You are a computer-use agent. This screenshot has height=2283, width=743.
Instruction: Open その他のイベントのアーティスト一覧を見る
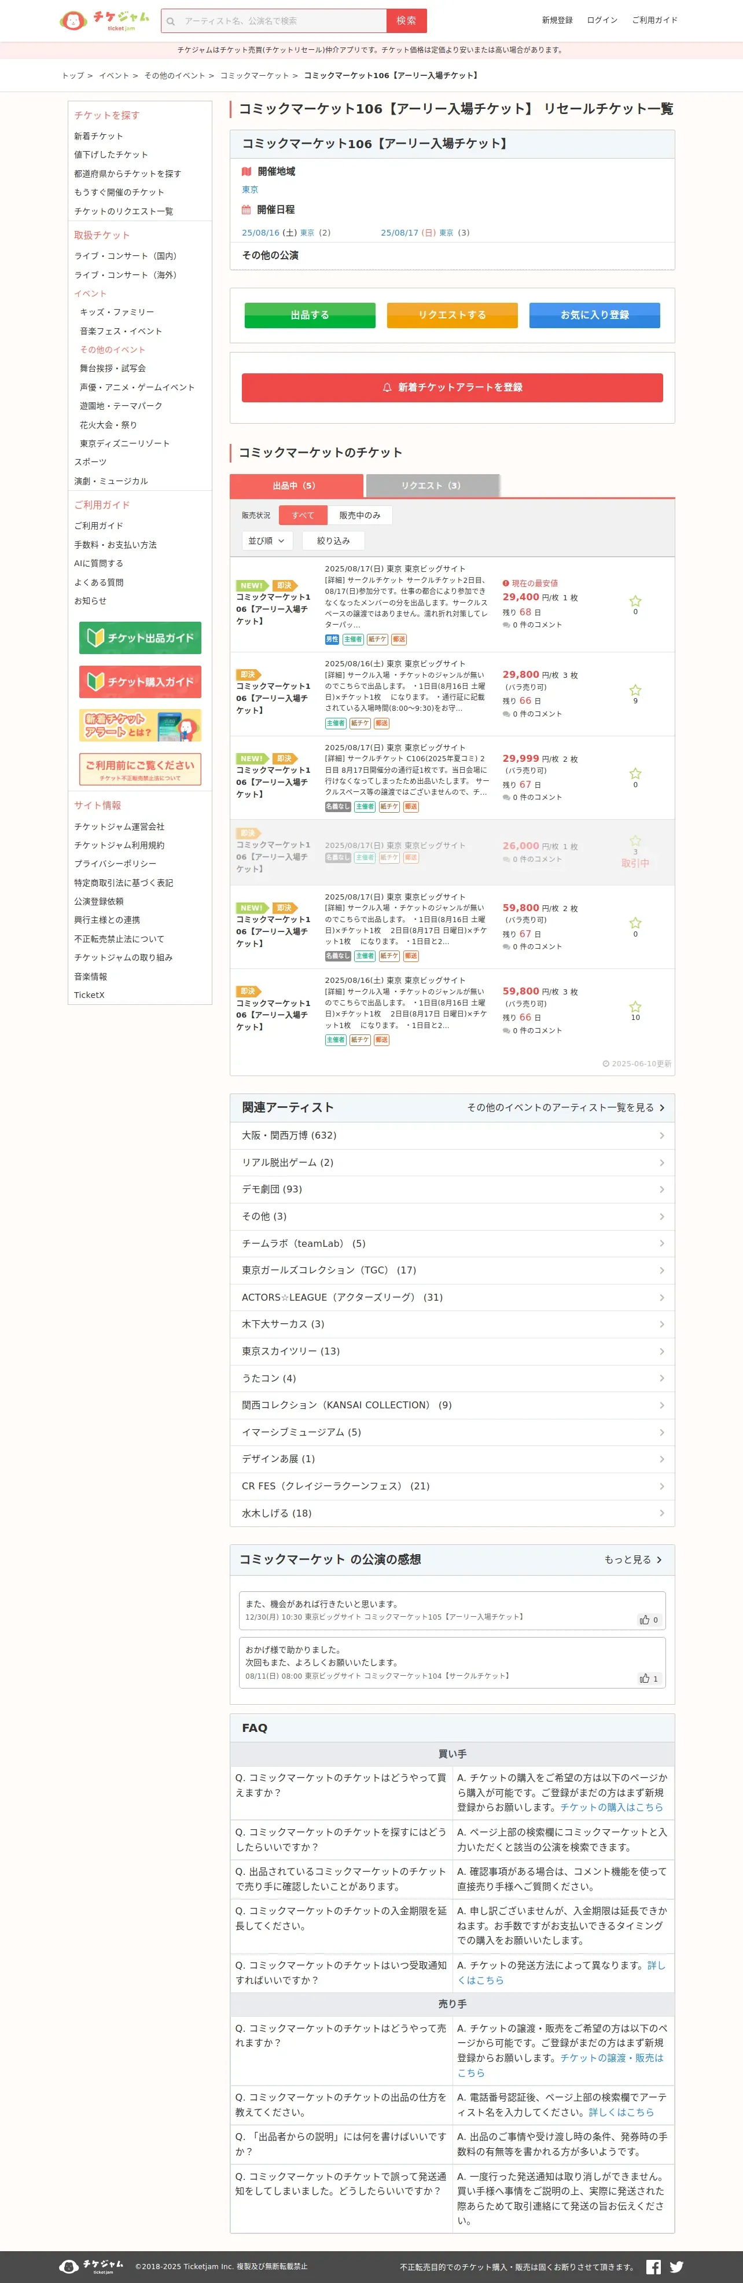click(x=566, y=1108)
